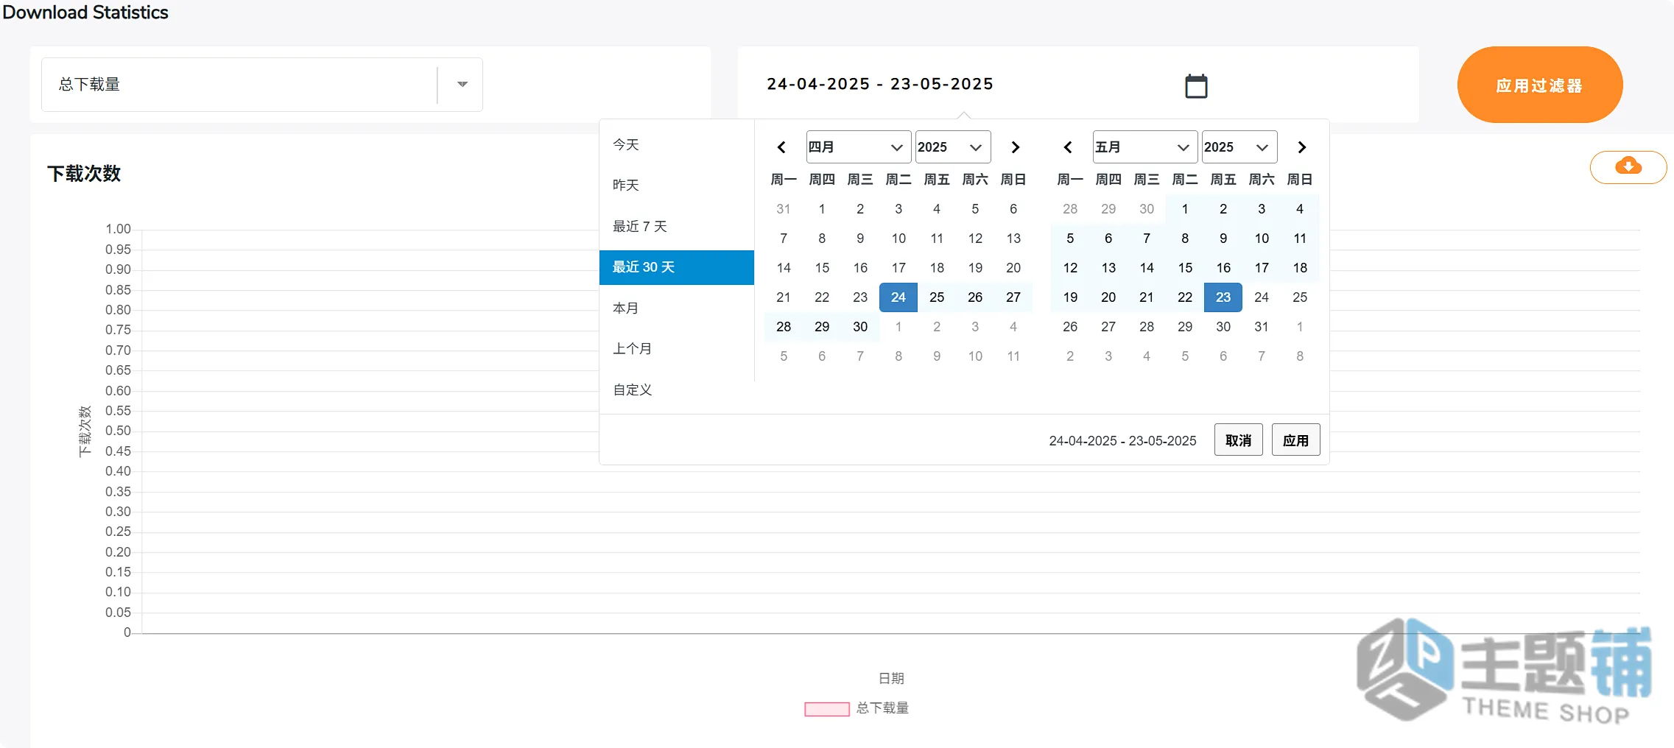
Task: Pick April 15 in left calendar
Action: (x=822, y=268)
